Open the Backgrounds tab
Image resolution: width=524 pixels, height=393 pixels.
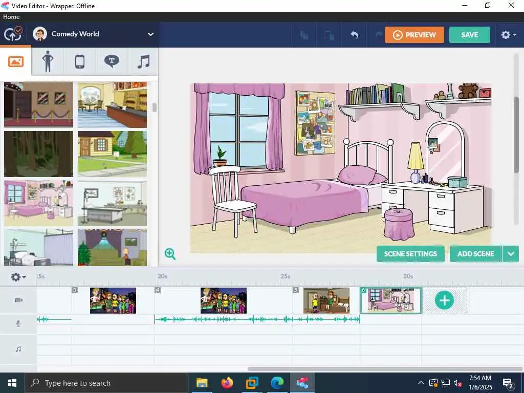16,61
